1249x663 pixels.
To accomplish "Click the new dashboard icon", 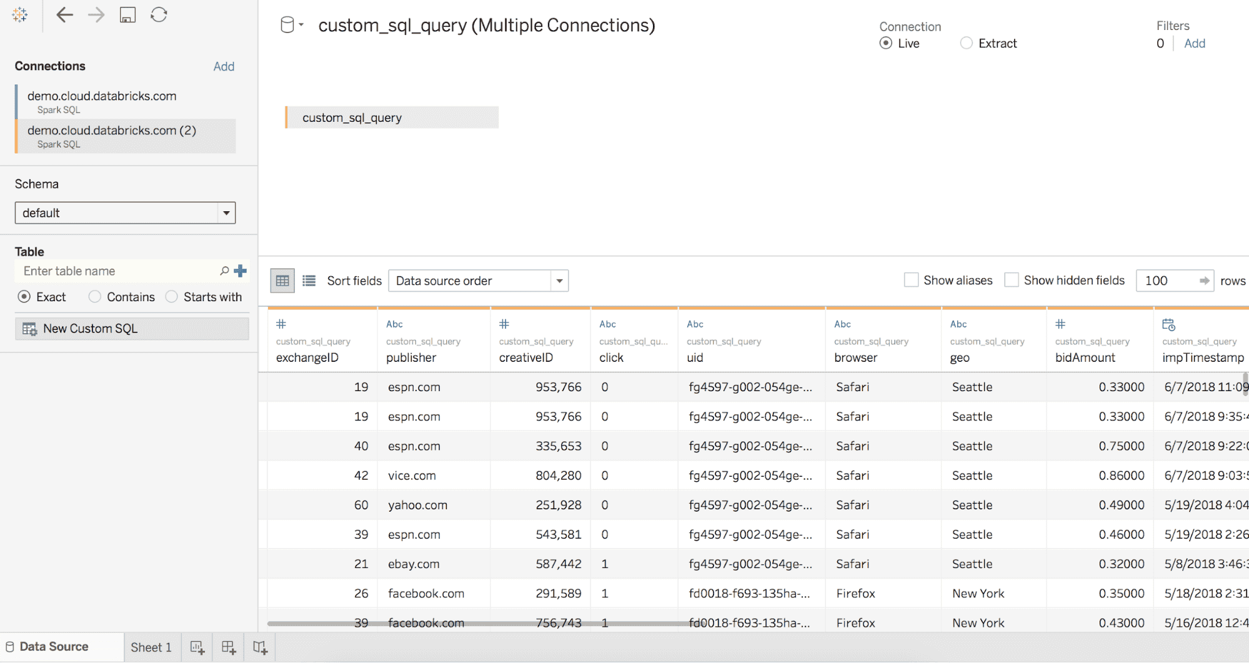I will point(229,647).
